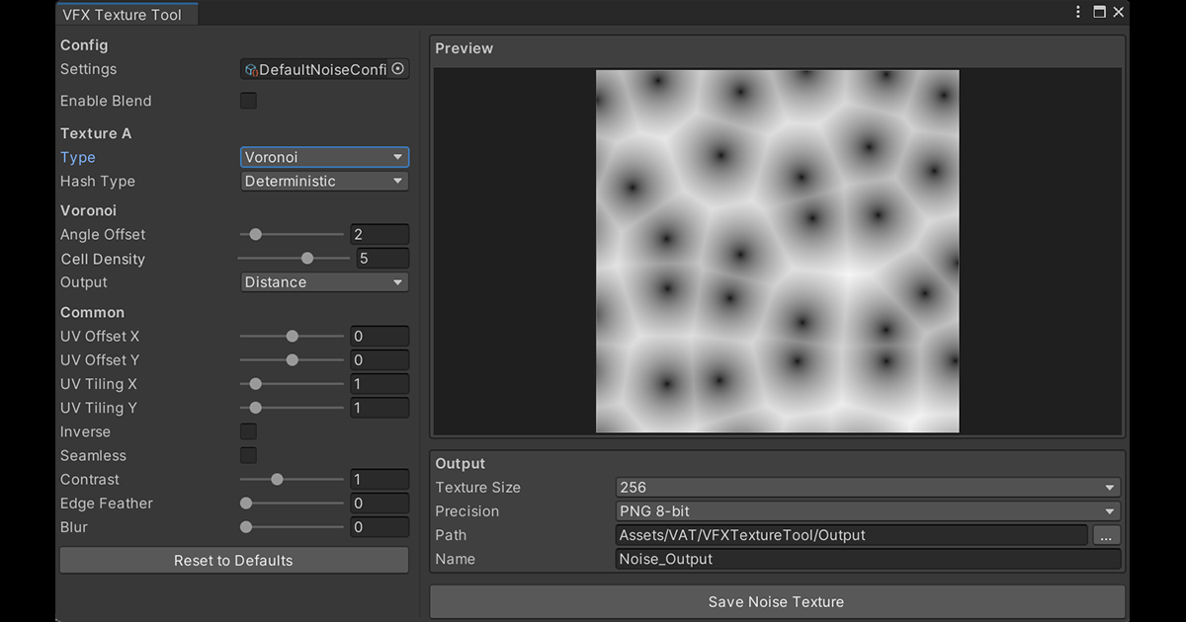Open the Hash Type dropdown

tap(324, 181)
